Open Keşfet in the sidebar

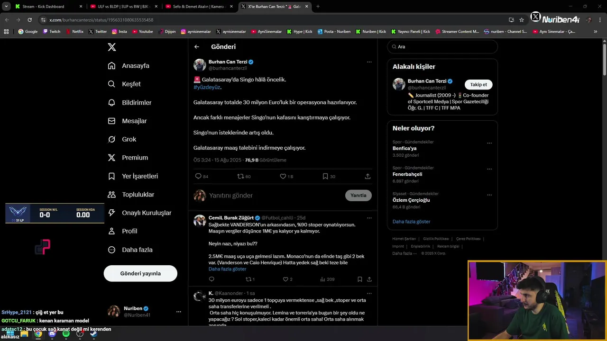pyautogui.click(x=124, y=84)
